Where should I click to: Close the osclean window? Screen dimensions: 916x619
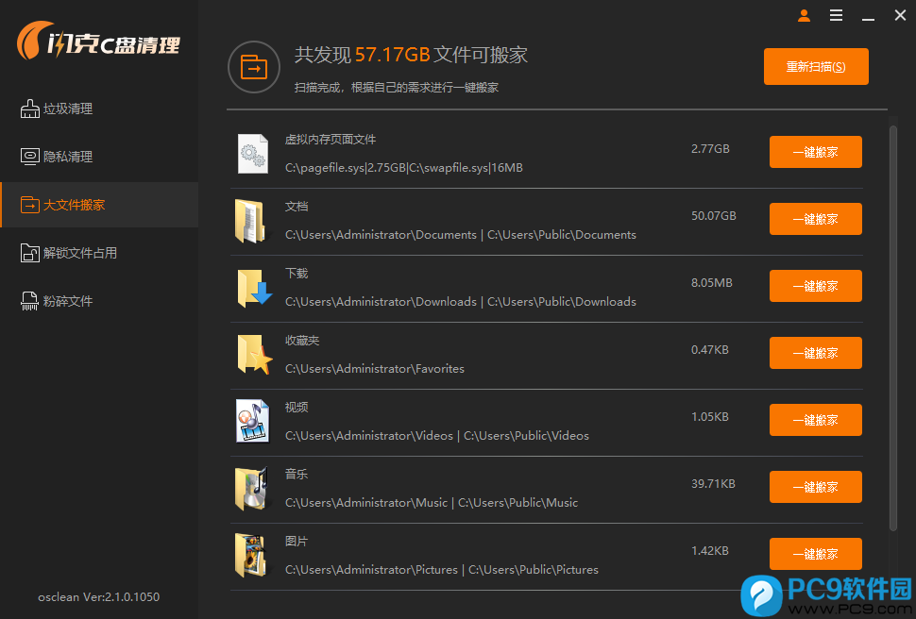[900, 15]
